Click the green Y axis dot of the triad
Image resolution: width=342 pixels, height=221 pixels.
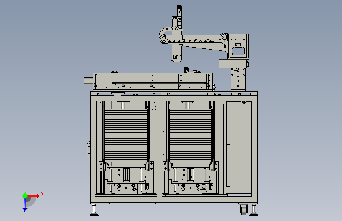pos(25,196)
